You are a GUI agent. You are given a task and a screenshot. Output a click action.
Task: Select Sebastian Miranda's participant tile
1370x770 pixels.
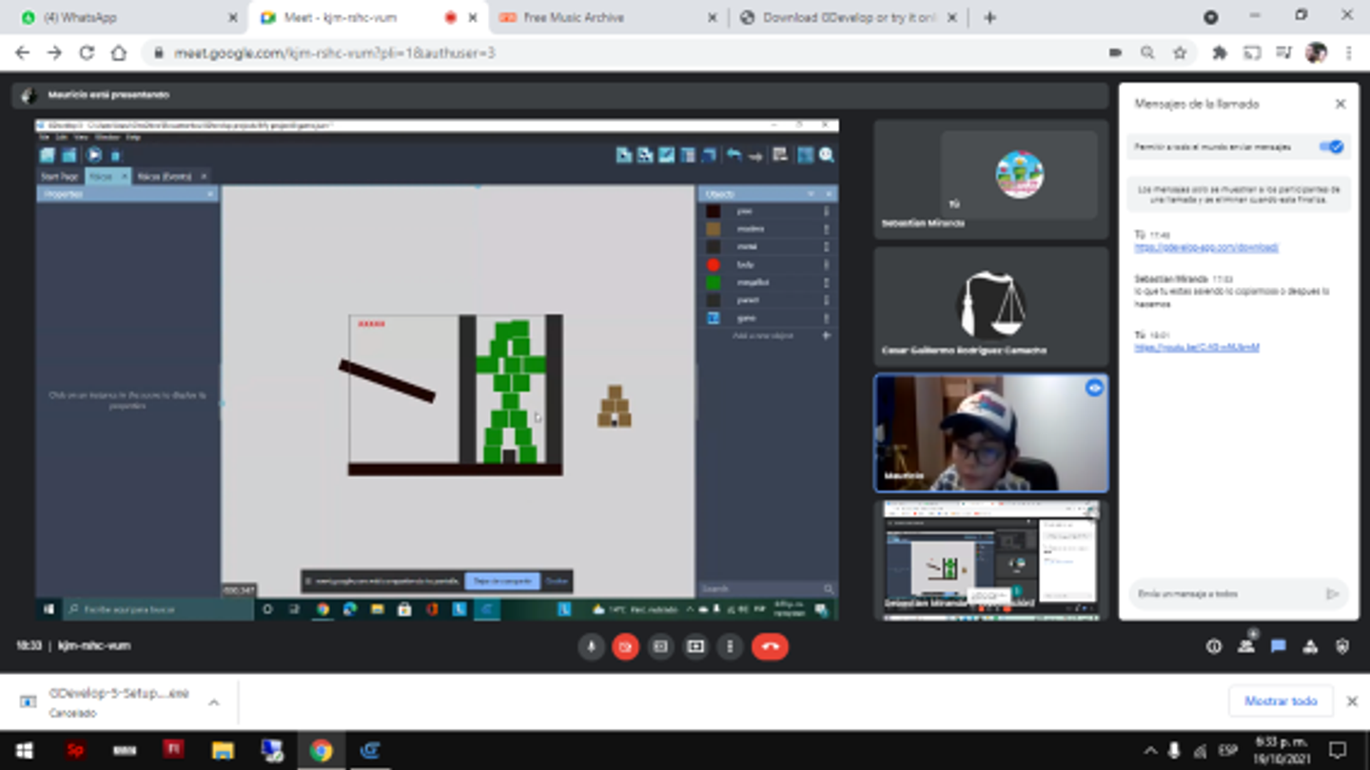point(990,179)
